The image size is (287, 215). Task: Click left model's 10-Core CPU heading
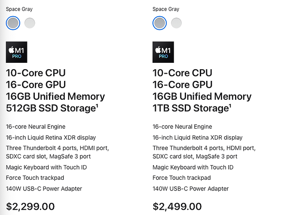[36, 73]
